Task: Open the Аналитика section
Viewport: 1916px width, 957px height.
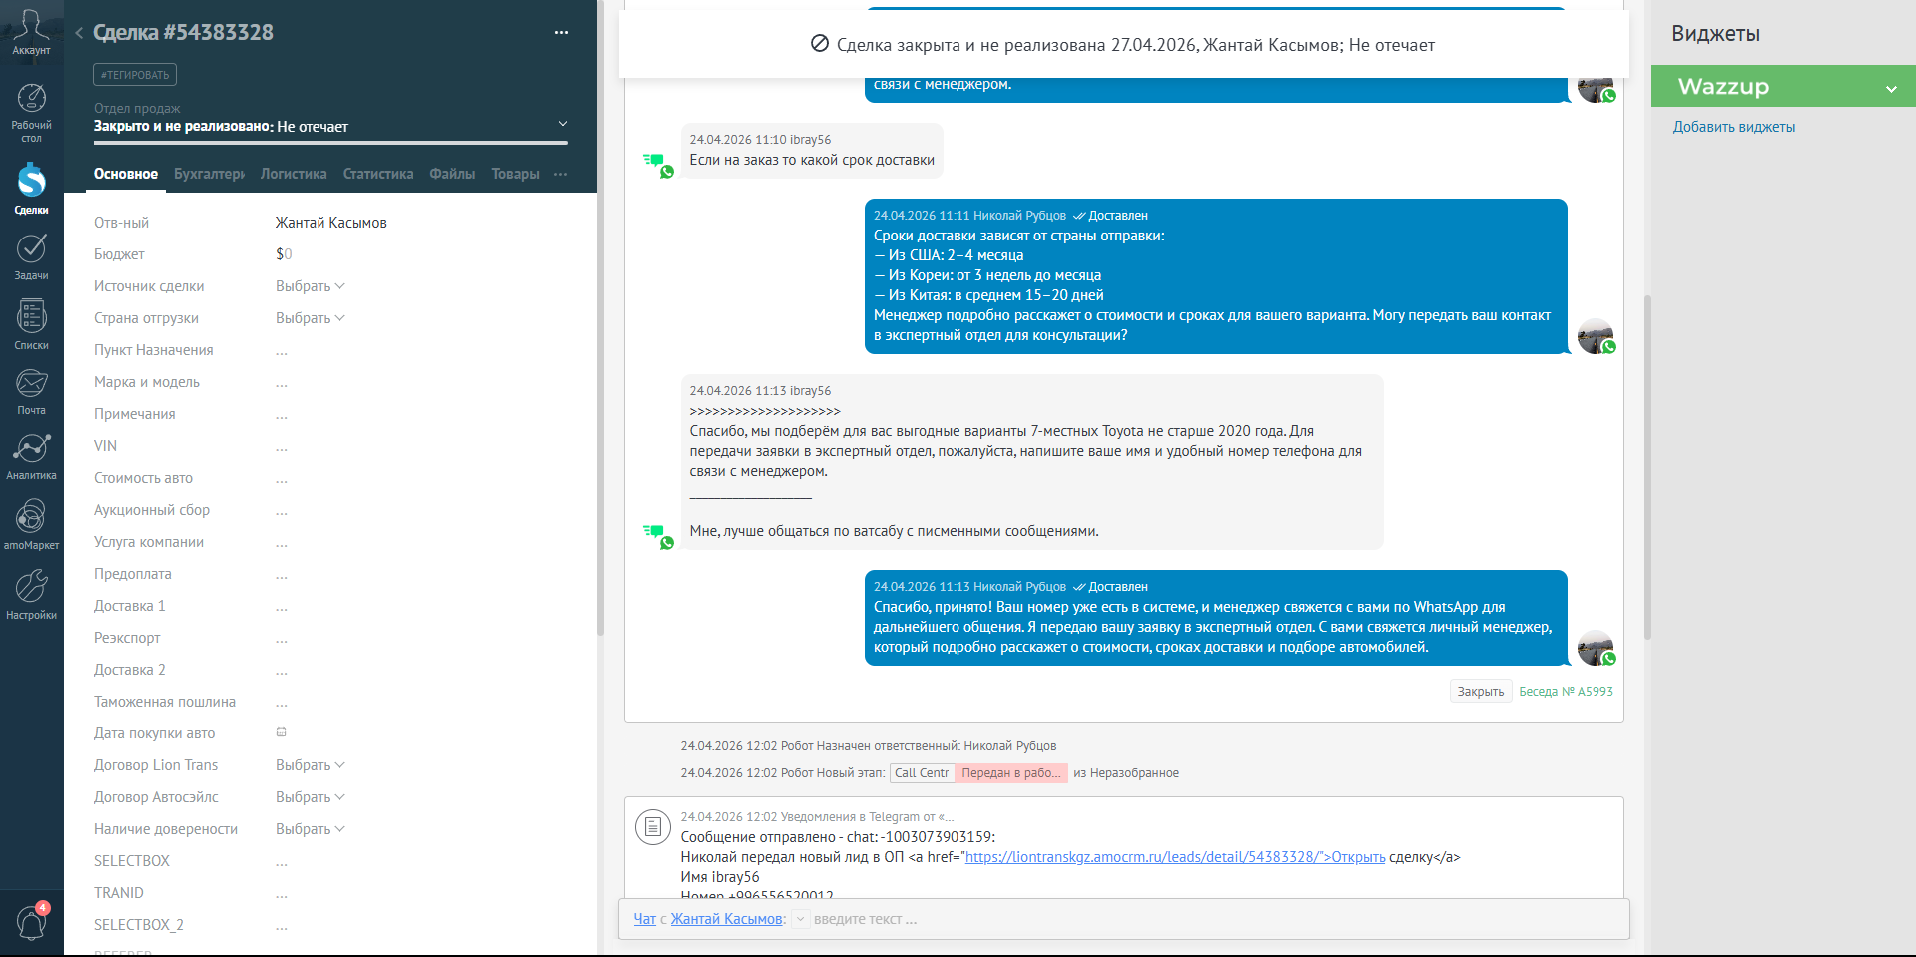Action: tap(31, 456)
